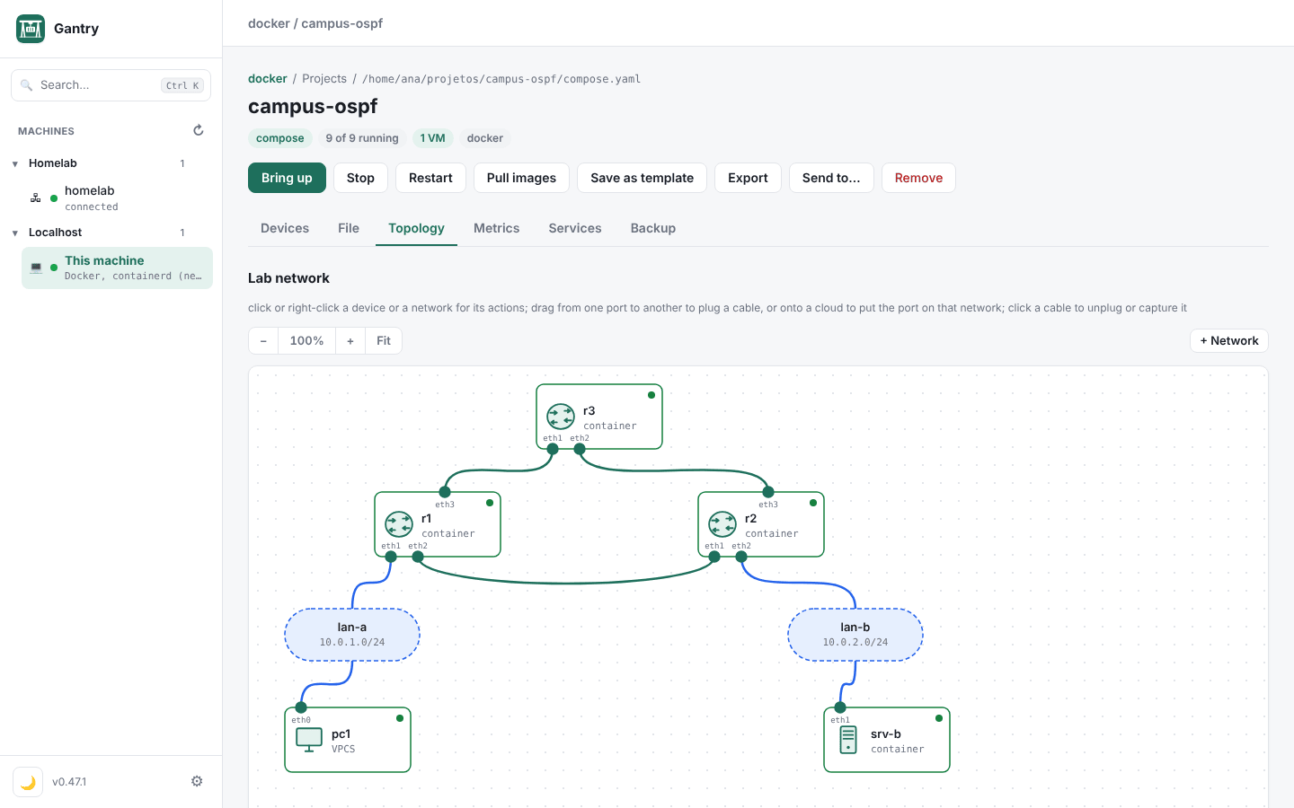Viewport: 1294px width, 808px height.
Task: Click the Gantry logo icon
Action: [x=31, y=29]
